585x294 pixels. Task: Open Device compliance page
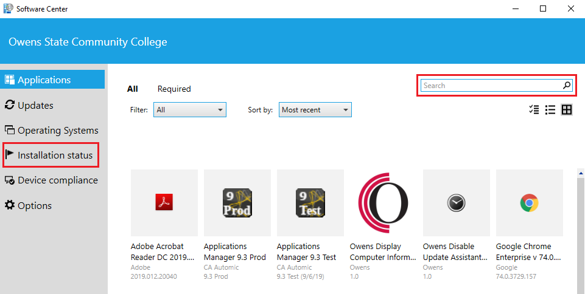[57, 180]
